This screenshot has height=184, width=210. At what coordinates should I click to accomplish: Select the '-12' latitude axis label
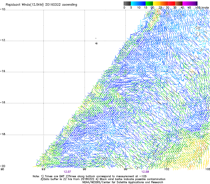click(3, 40)
